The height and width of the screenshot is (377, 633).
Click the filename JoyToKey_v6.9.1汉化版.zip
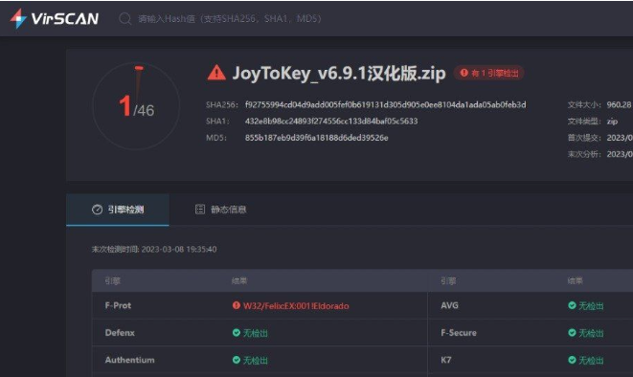[x=339, y=74]
